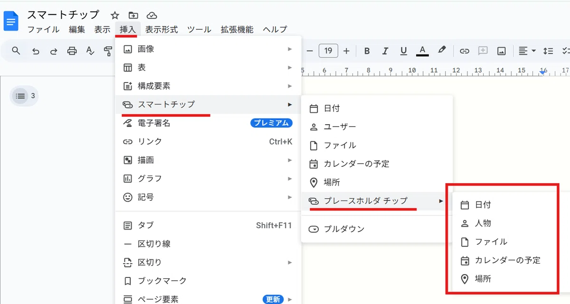Insert an image from the toolbar
This screenshot has height=304, width=570.
[501, 51]
